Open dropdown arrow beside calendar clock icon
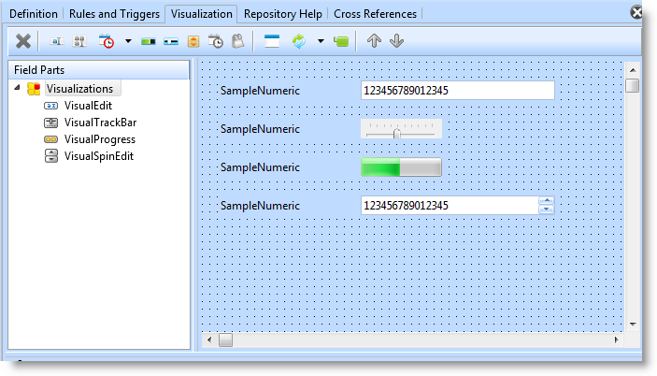The height and width of the screenshot is (376, 657). click(x=128, y=41)
